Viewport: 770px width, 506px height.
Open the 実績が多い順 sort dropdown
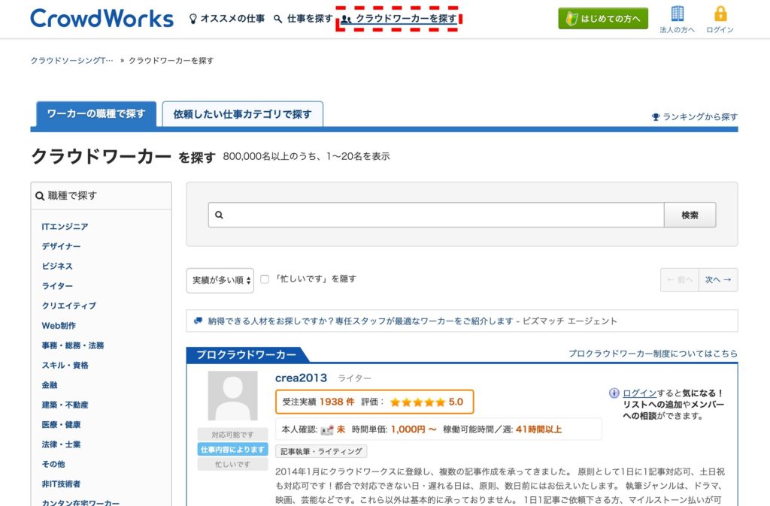pos(220,281)
